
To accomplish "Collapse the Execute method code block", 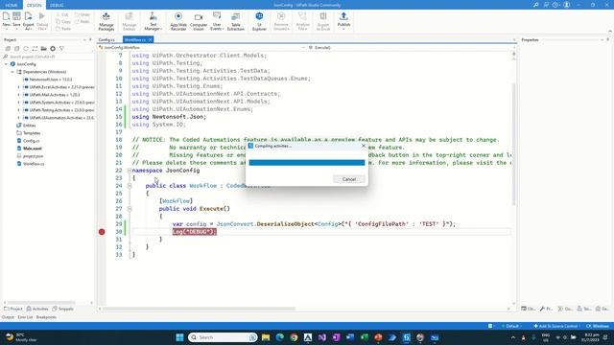I will (x=130, y=209).
